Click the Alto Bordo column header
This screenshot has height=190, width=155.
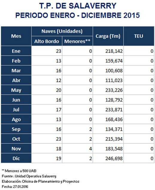47,41
